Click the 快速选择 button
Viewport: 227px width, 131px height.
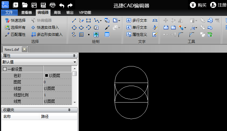click(15, 21)
